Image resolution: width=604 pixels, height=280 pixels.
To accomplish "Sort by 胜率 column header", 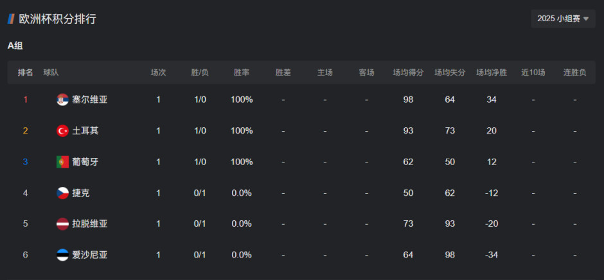I will 242,73.
